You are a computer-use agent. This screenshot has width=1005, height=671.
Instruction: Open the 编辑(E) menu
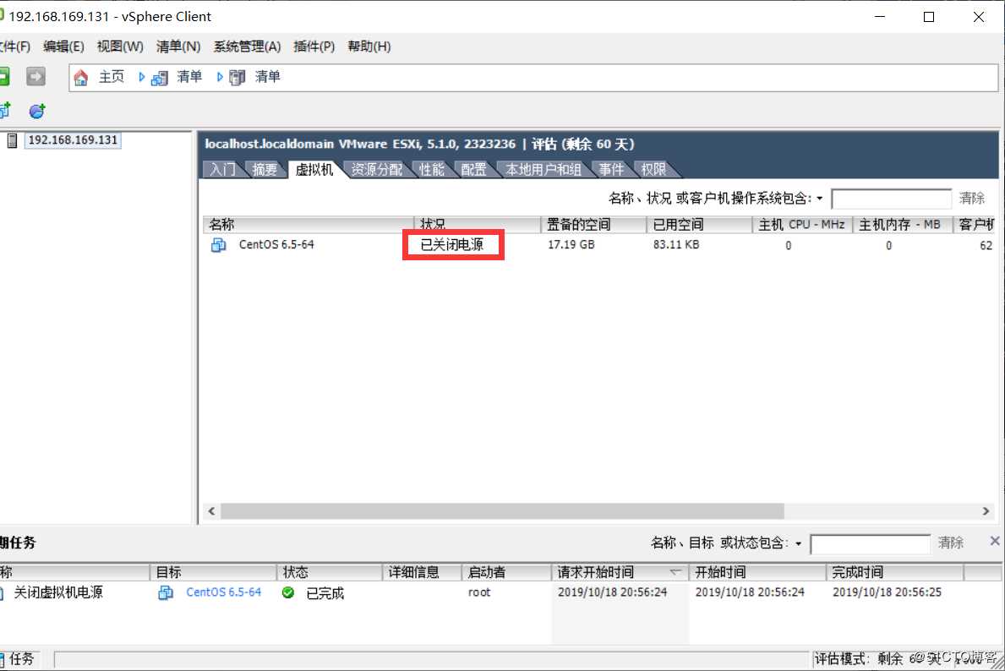coord(63,46)
